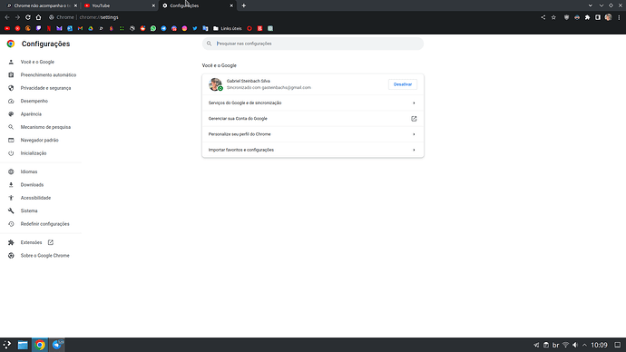Focus the Pesquisar nas configurações search field
626x352 pixels.
[313, 44]
